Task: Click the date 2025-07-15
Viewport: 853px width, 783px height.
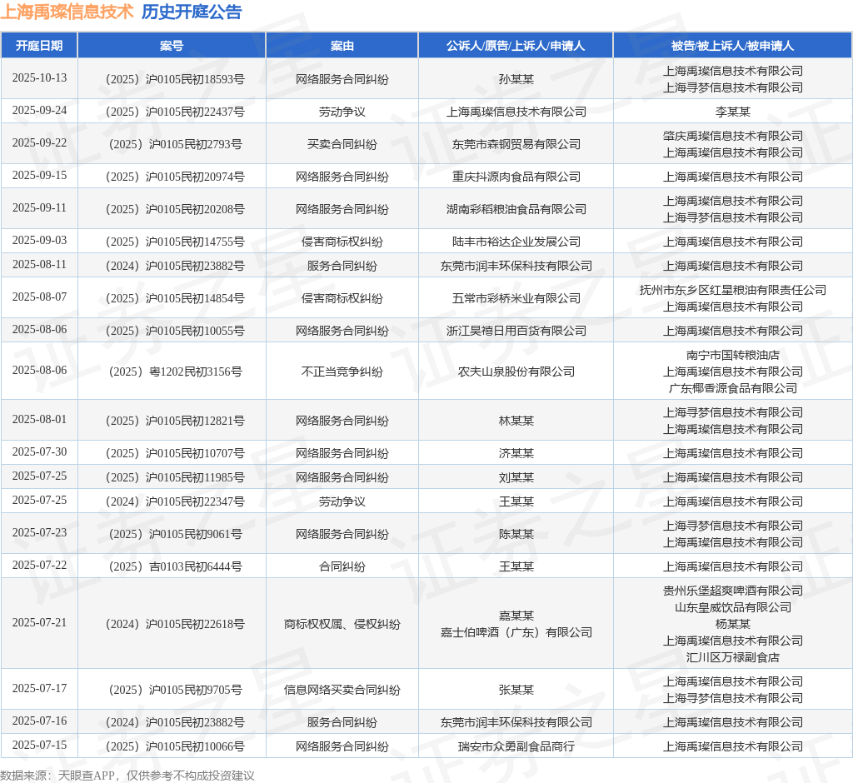Action: [39, 745]
